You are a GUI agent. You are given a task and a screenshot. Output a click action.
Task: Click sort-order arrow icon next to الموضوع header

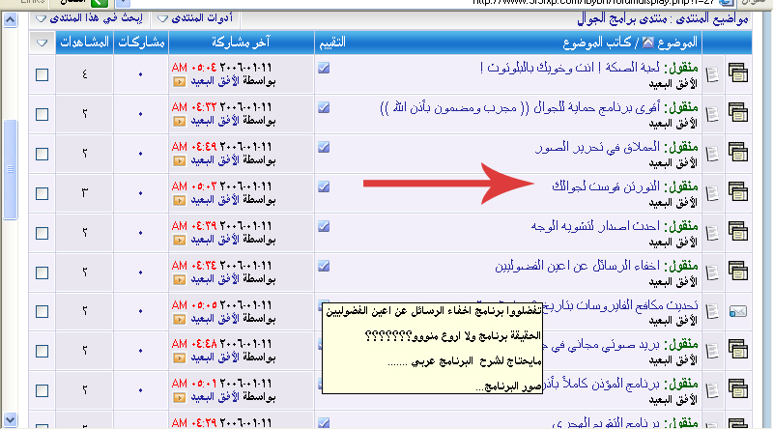click(647, 43)
